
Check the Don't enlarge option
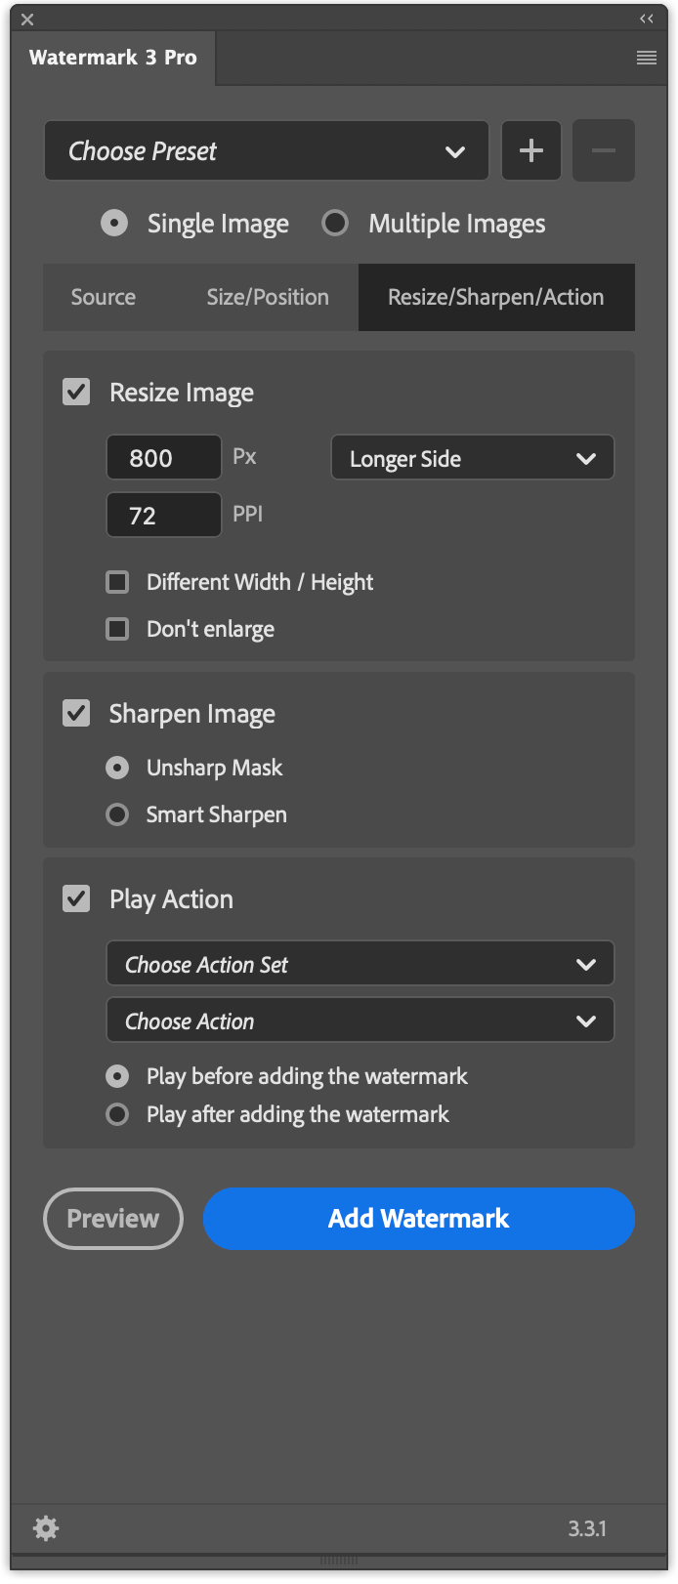click(x=117, y=628)
